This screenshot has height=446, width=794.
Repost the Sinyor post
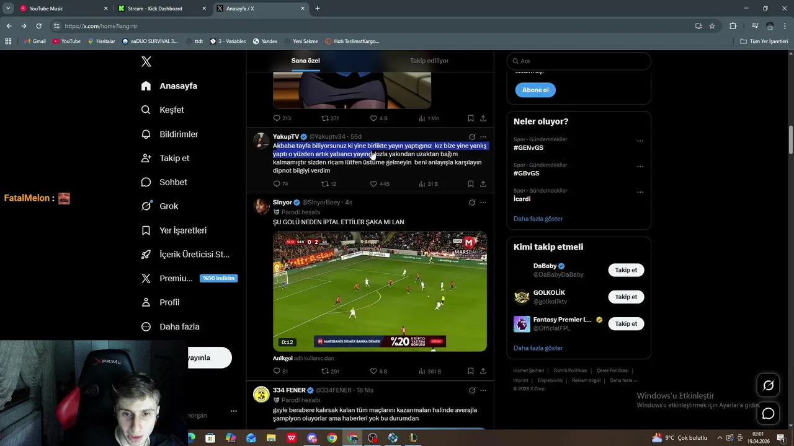[x=324, y=371]
